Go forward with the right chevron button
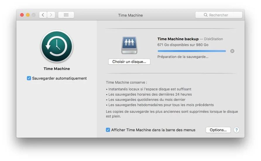Image resolution: width=261 pixels, height=161 pixels. pyautogui.click(x=51, y=15)
